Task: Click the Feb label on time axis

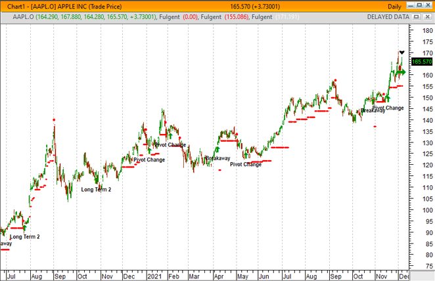Action: click(x=173, y=276)
